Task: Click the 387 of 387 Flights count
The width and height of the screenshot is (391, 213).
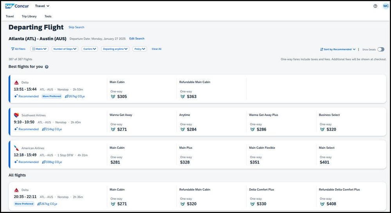Action: point(20,59)
